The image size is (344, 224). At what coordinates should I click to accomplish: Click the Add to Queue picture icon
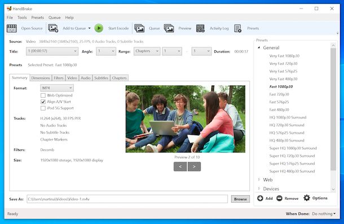click(x=53, y=28)
